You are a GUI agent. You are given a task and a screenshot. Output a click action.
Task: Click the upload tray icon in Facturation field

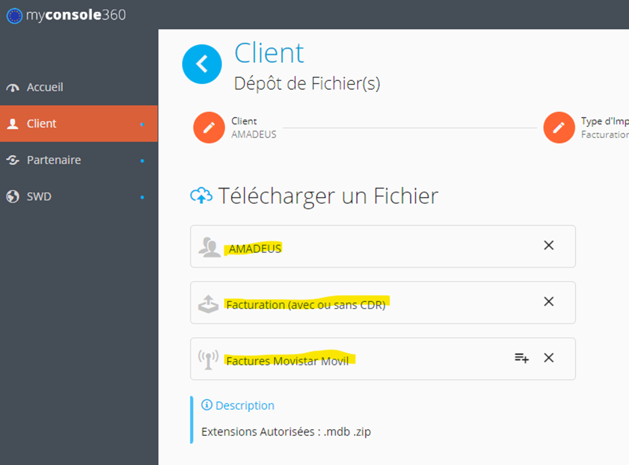208,304
